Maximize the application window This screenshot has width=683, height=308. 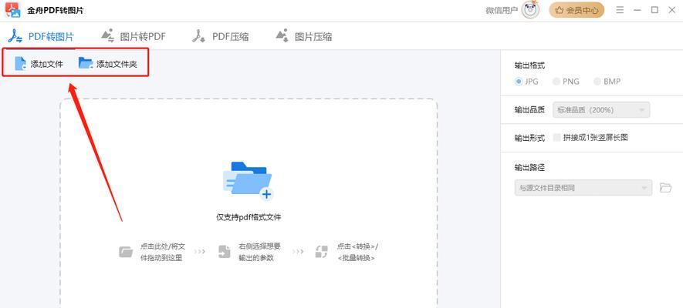654,10
